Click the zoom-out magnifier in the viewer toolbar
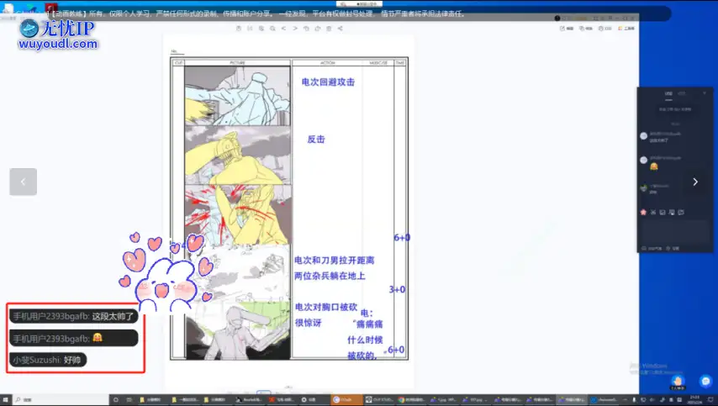Image resolution: width=718 pixels, height=406 pixels. click(272, 29)
